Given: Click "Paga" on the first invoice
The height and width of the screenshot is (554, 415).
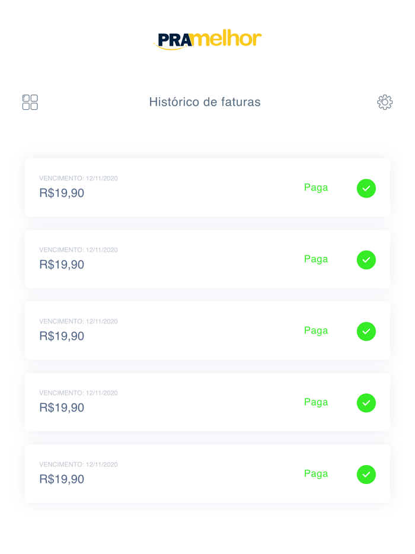Looking at the screenshot, I should coord(316,187).
